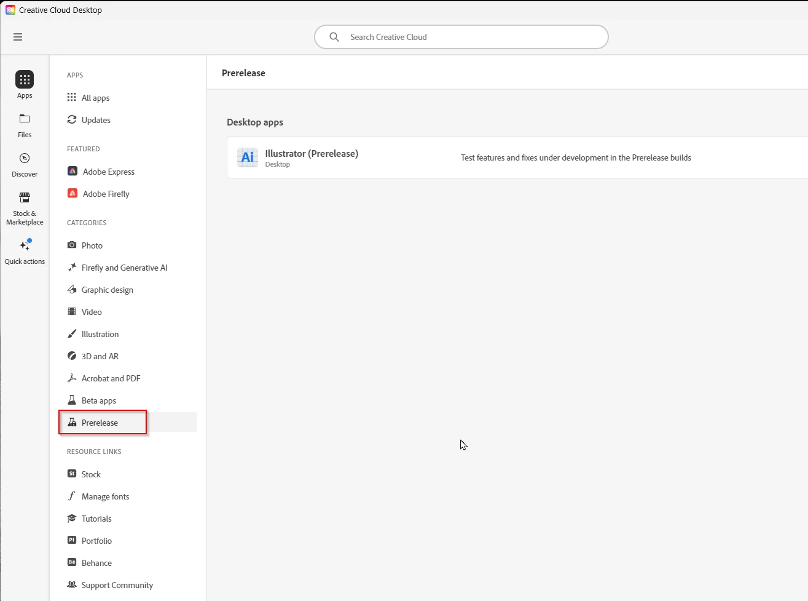
Task: Click the Behance Be icon
Action: click(72, 562)
